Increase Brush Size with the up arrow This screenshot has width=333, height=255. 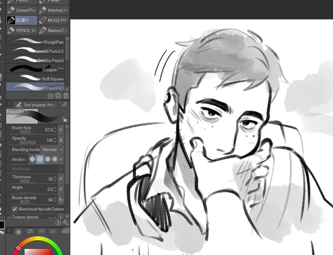(x=55, y=128)
